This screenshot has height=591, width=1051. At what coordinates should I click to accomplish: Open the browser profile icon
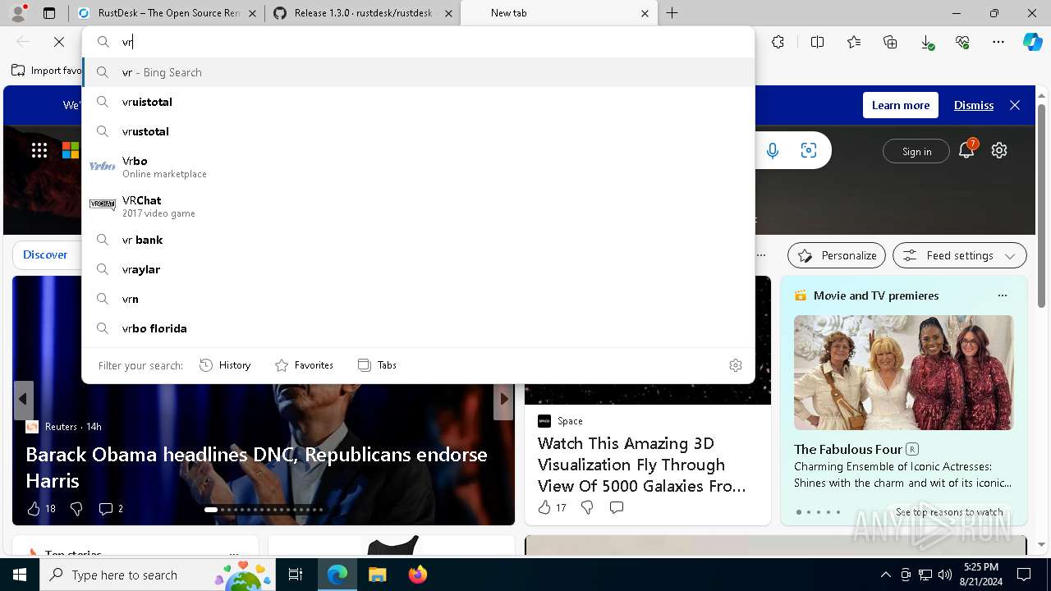(18, 13)
